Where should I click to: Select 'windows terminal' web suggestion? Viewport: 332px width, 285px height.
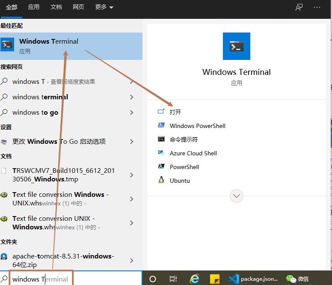[x=40, y=97]
